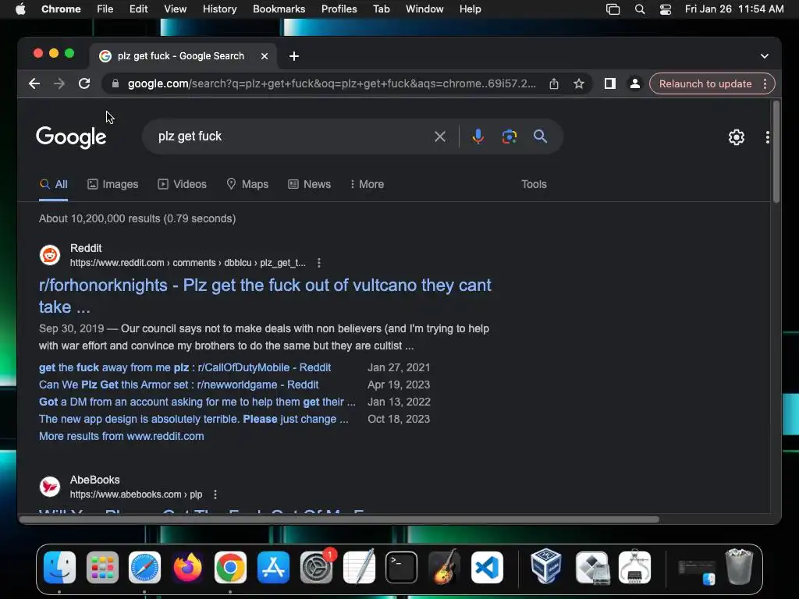The height and width of the screenshot is (599, 799).
Task: Open the Google apps dots menu
Action: coord(768,137)
